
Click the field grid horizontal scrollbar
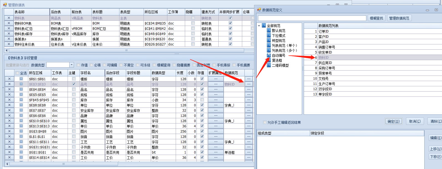click(63, 164)
